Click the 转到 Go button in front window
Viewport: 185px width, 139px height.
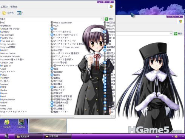tap(109, 19)
